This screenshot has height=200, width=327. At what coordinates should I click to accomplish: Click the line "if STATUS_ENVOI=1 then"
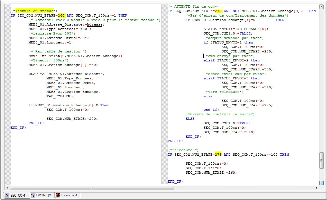pos(228,42)
